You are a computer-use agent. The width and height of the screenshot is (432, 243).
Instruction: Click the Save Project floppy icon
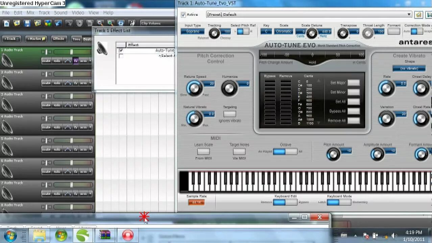tap(27, 23)
